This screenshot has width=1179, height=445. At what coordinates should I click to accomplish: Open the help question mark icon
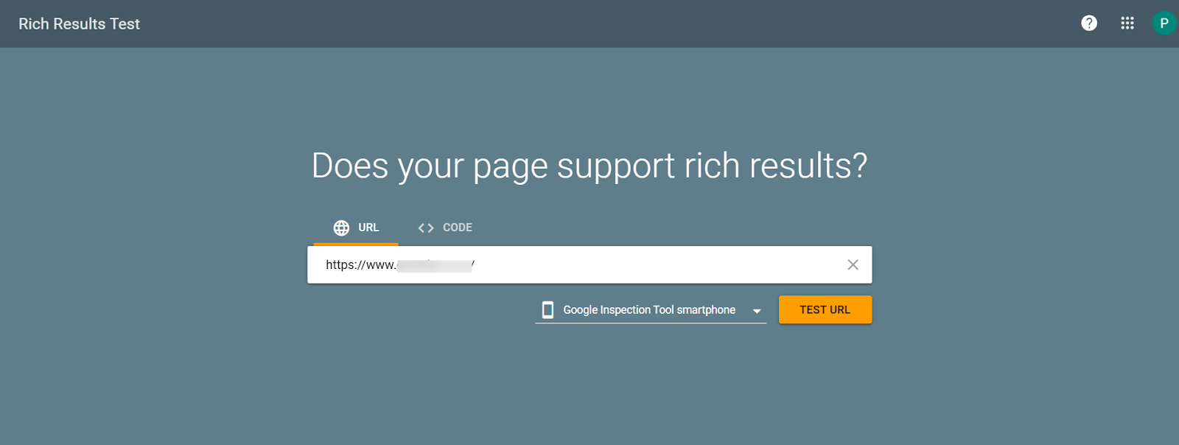click(x=1089, y=24)
